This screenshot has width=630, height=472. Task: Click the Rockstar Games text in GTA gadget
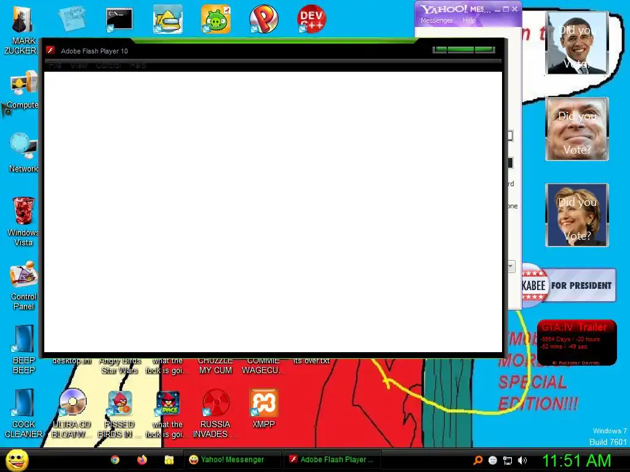(576, 363)
